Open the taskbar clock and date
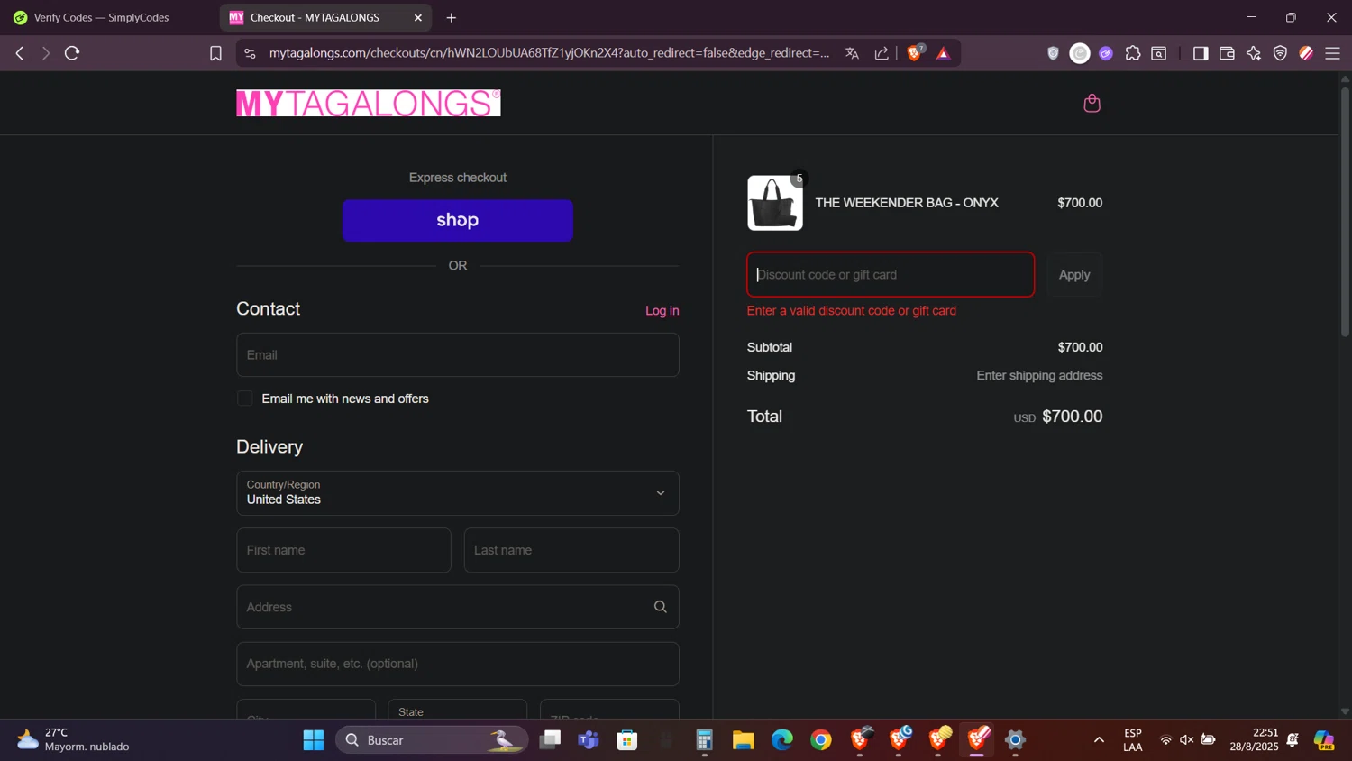1352x761 pixels. [1253, 740]
